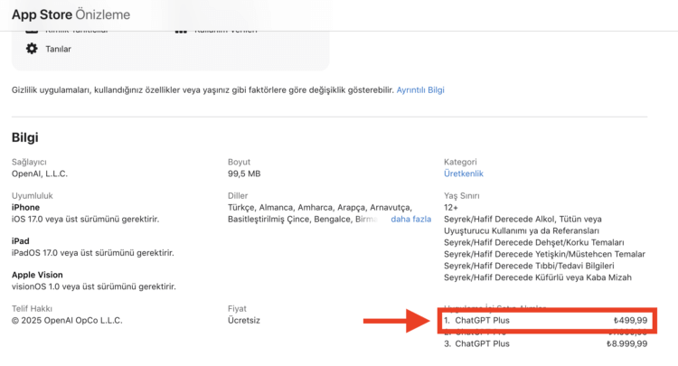This screenshot has height=366, width=678.
Task: Open the Üretkenlik category link
Action: click(464, 174)
